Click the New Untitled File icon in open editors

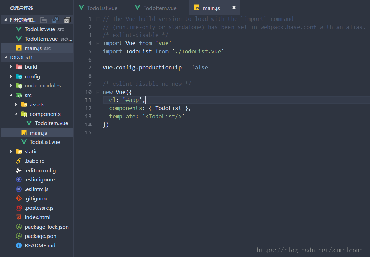(x=43, y=20)
